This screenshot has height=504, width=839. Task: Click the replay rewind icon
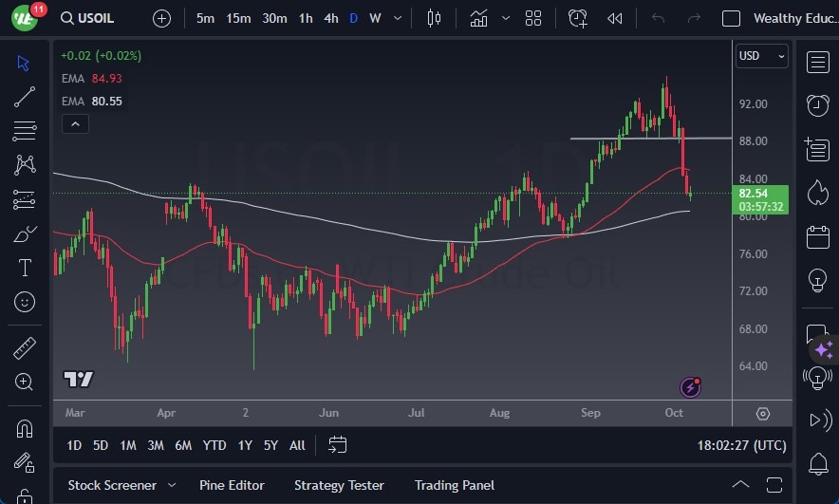[x=615, y=18]
